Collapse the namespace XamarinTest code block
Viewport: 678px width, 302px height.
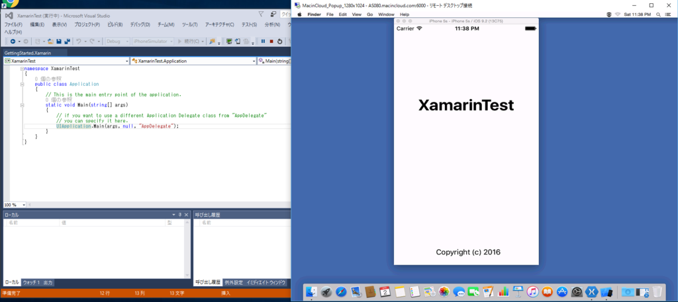pyautogui.click(x=22, y=69)
